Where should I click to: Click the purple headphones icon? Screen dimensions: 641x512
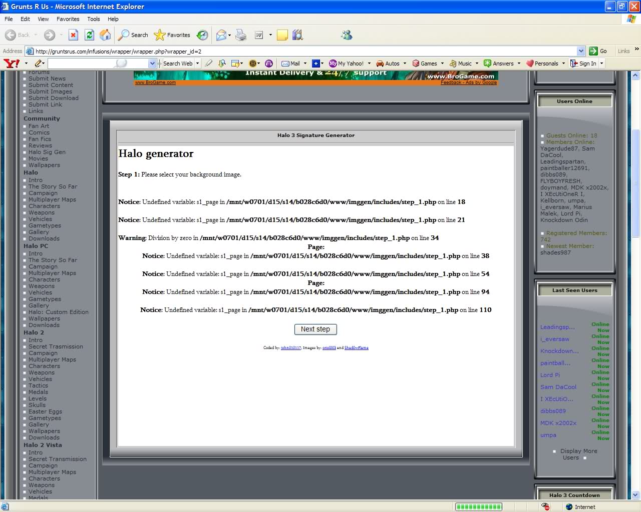[269, 63]
